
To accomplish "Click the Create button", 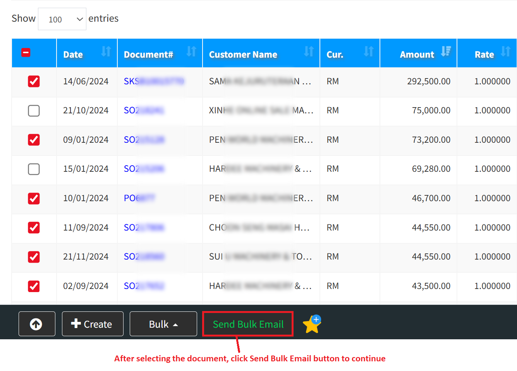I will [93, 324].
